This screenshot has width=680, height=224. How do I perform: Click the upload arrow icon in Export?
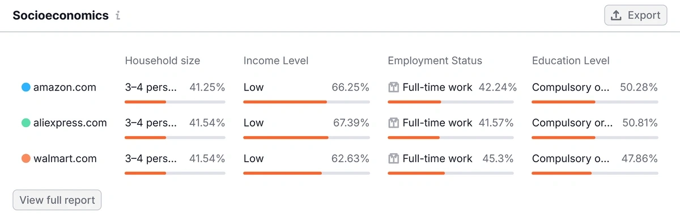tap(617, 15)
